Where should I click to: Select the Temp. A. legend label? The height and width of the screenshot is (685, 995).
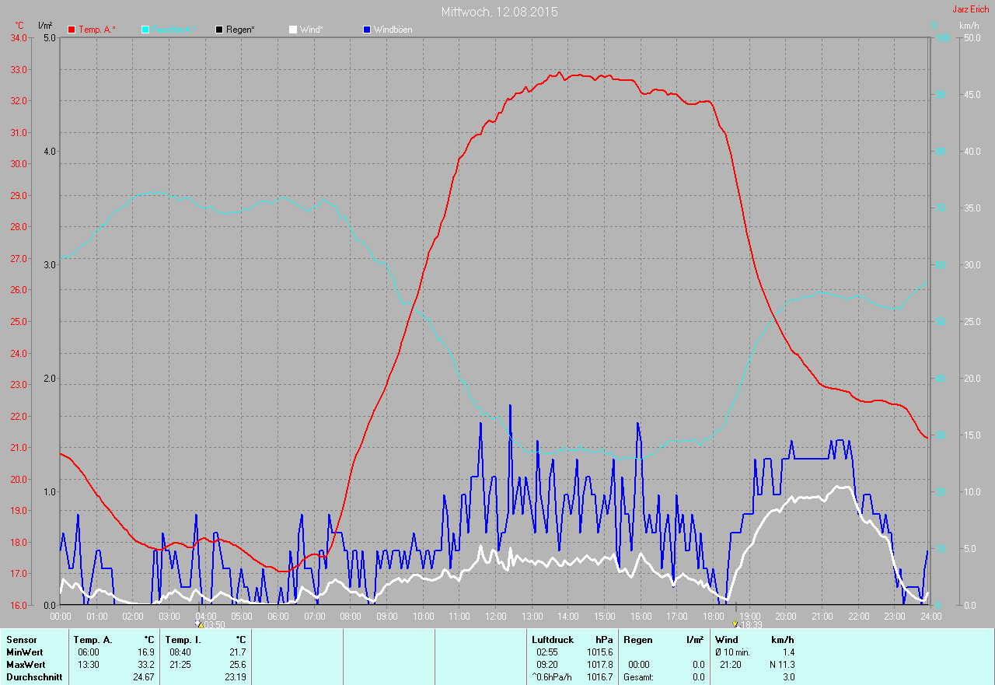[x=97, y=30]
